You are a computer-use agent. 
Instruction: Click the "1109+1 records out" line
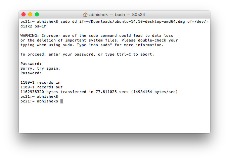point(42,87)
